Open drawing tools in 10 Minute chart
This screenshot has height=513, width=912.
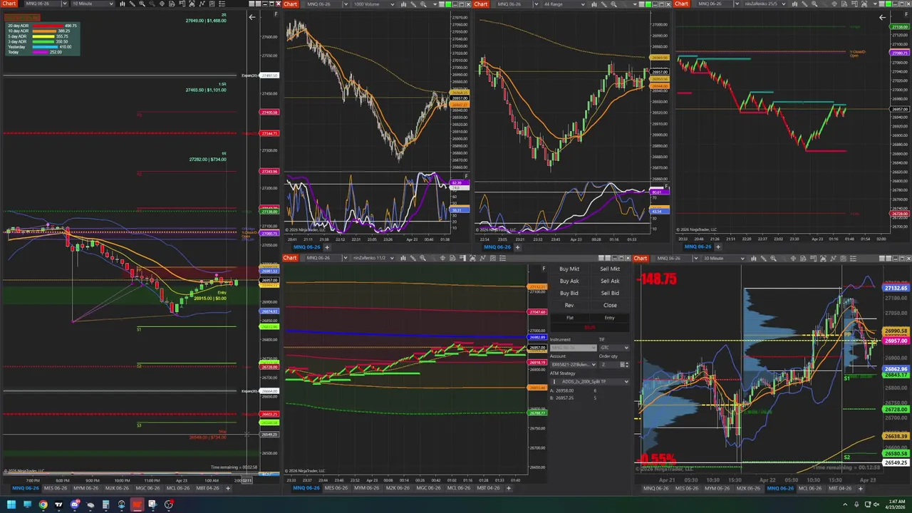click(133, 4)
